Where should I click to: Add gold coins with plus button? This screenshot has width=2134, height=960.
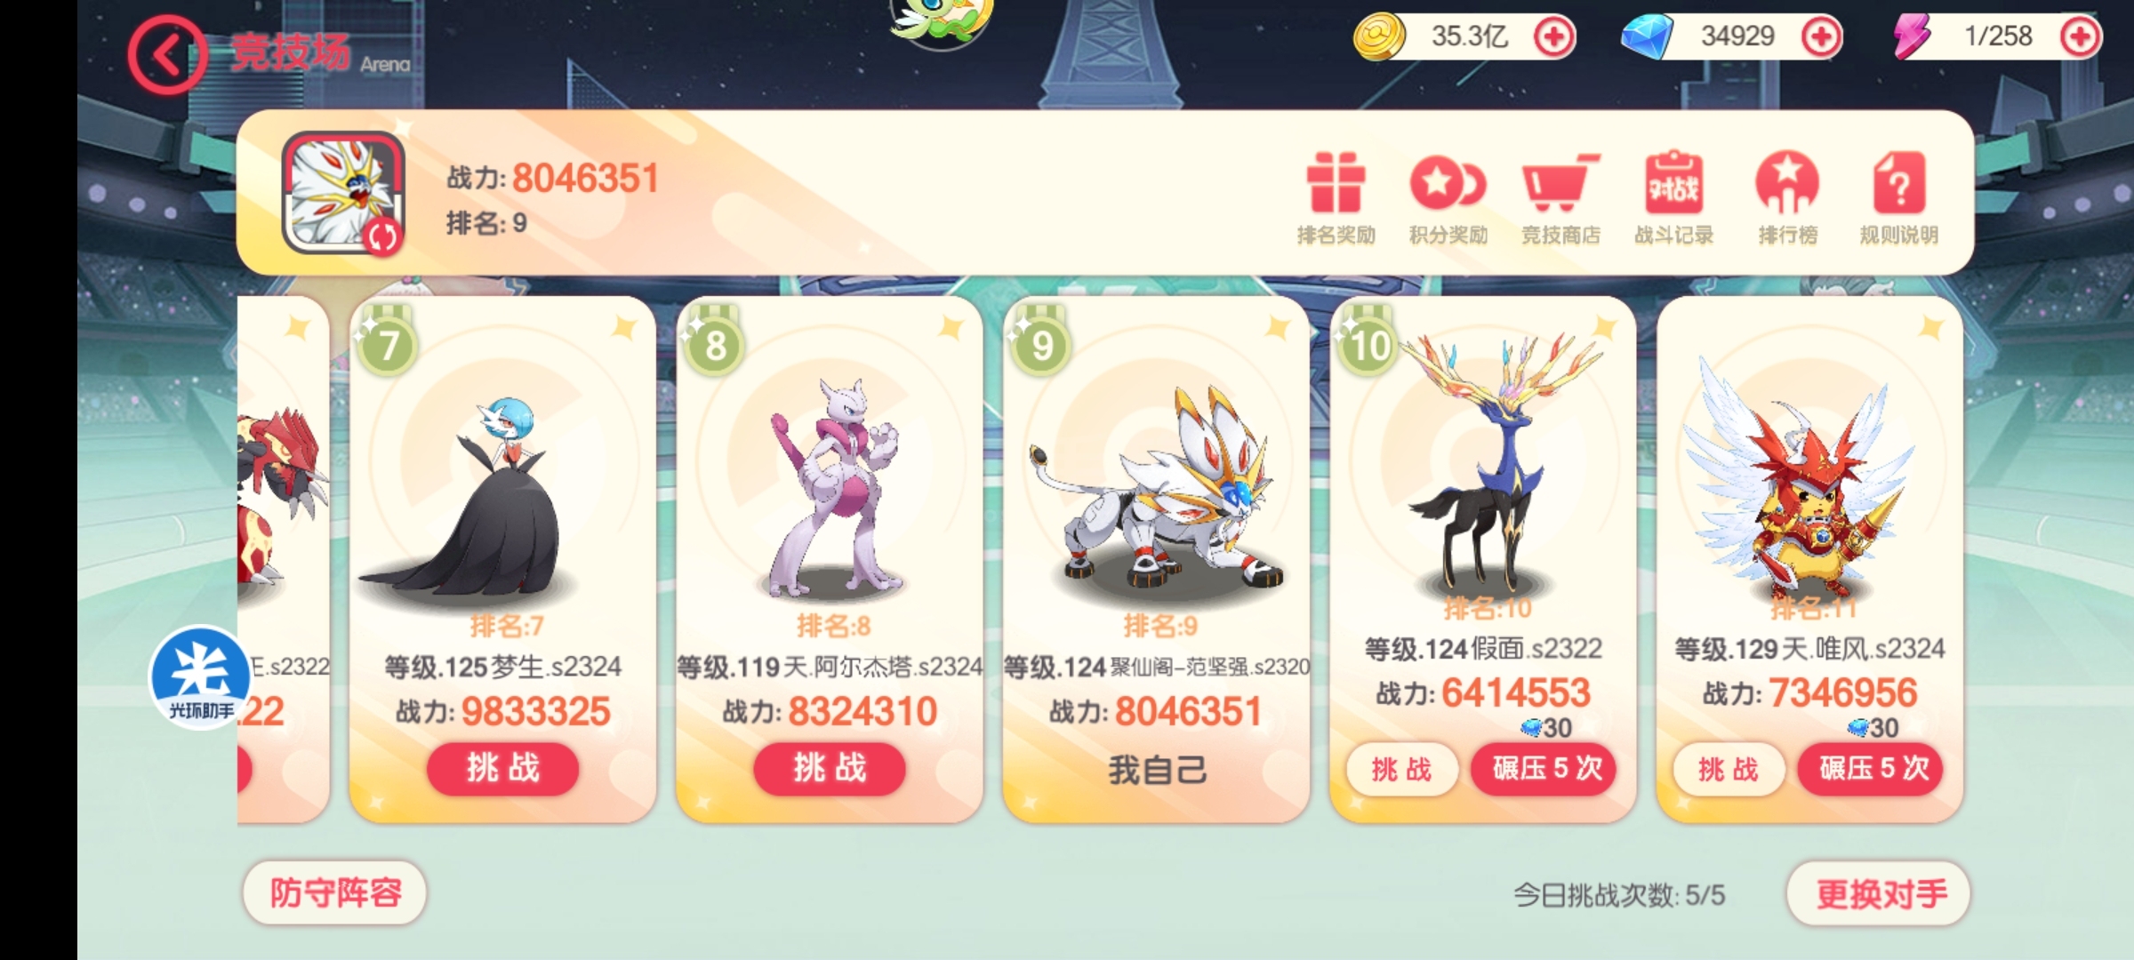pos(1553,37)
